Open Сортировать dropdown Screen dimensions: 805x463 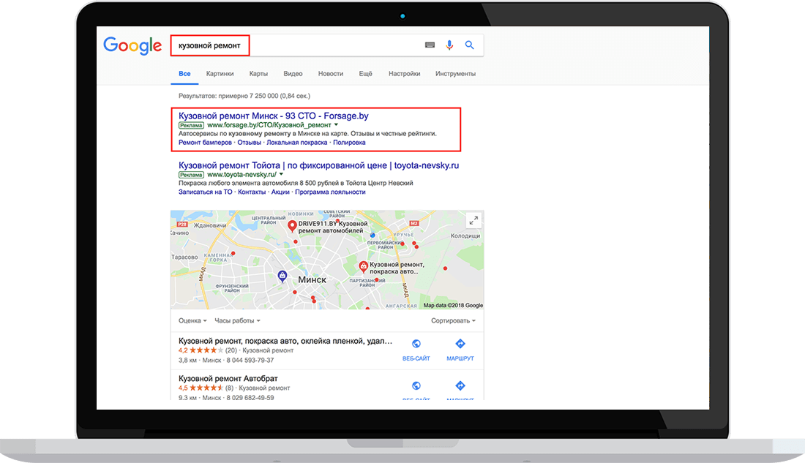(453, 321)
